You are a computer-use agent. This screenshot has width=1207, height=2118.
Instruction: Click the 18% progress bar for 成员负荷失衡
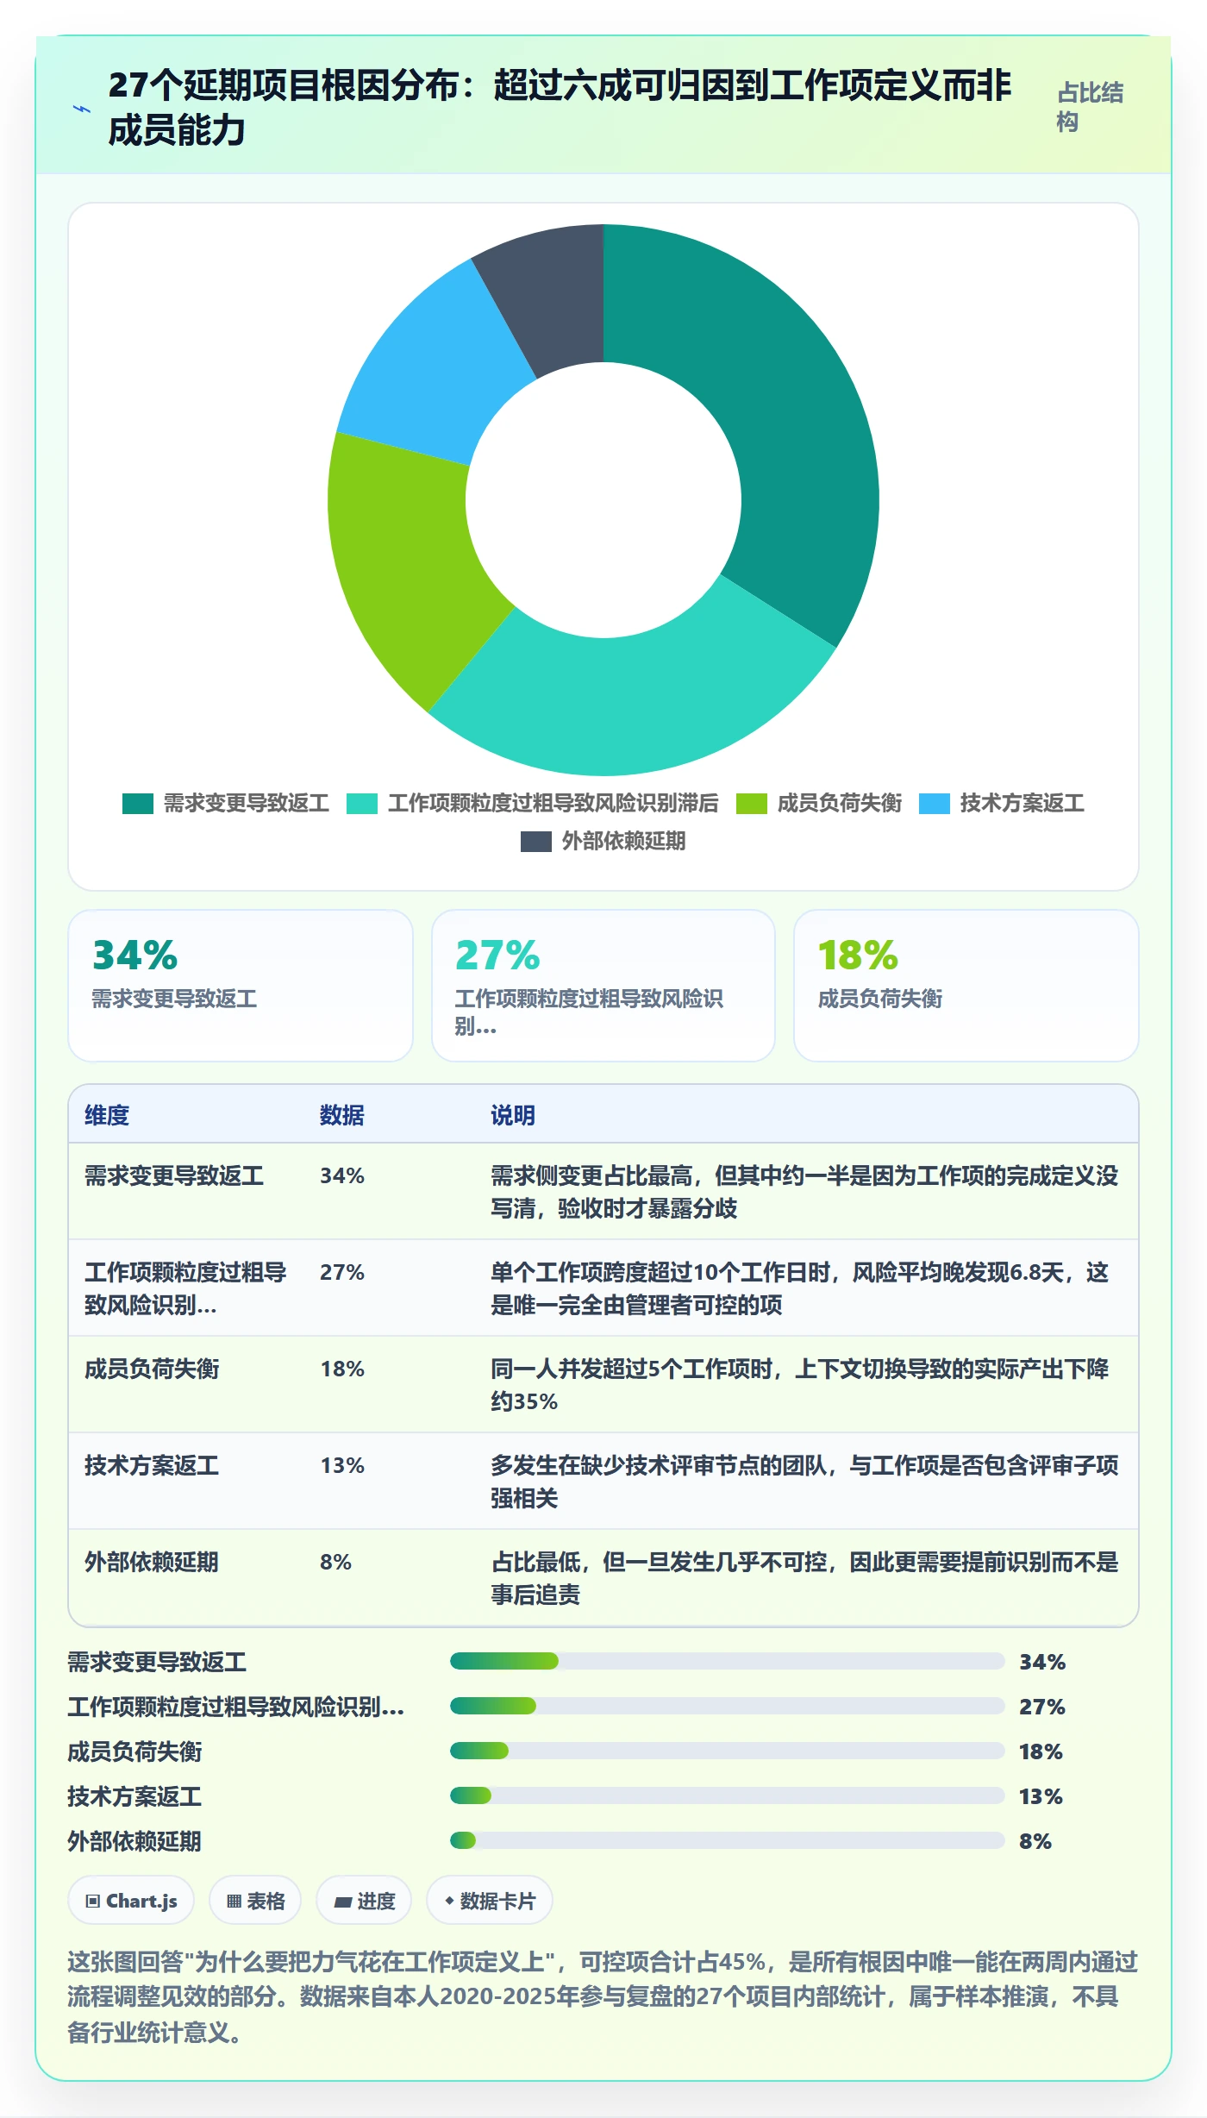coord(727,1751)
